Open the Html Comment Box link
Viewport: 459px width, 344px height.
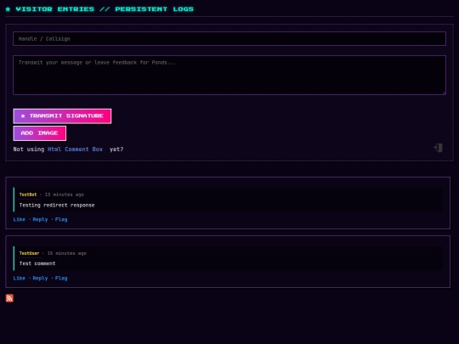click(75, 149)
